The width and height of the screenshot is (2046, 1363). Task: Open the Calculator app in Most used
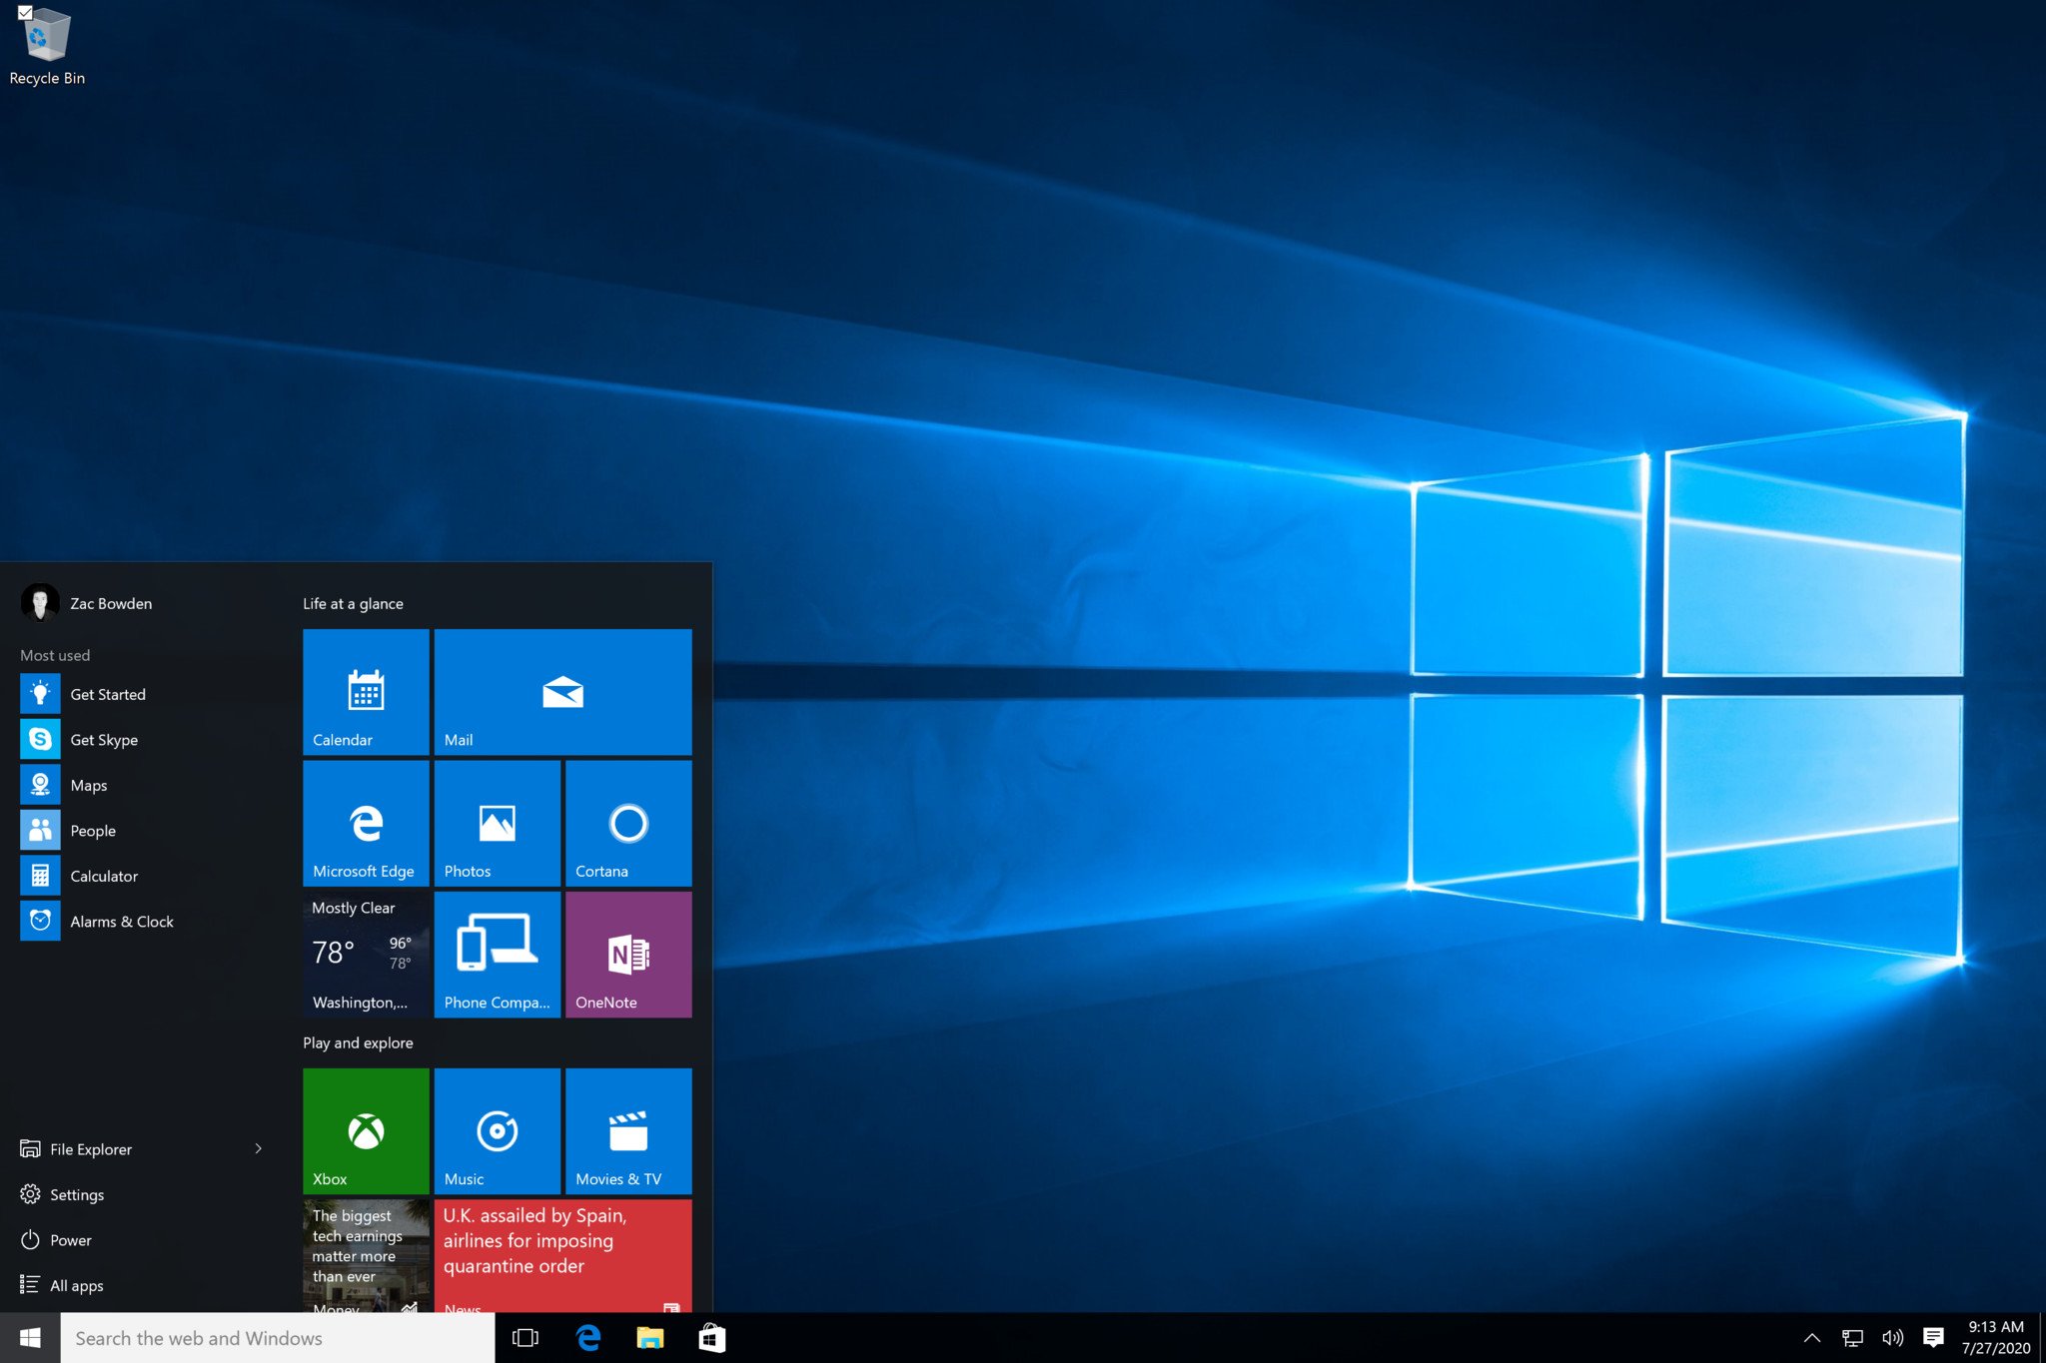tap(103, 876)
